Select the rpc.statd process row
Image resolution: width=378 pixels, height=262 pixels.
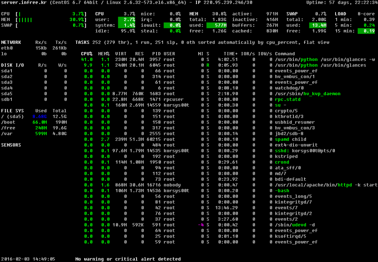point(192,99)
